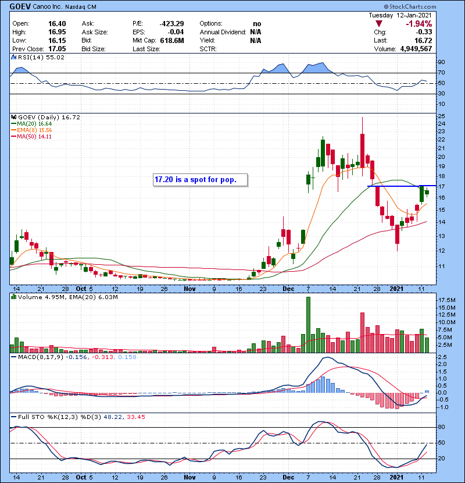Viewport: 465px width, 483px height.
Task: Click the '17.20 is a spot for pop.' note
Action: point(200,180)
